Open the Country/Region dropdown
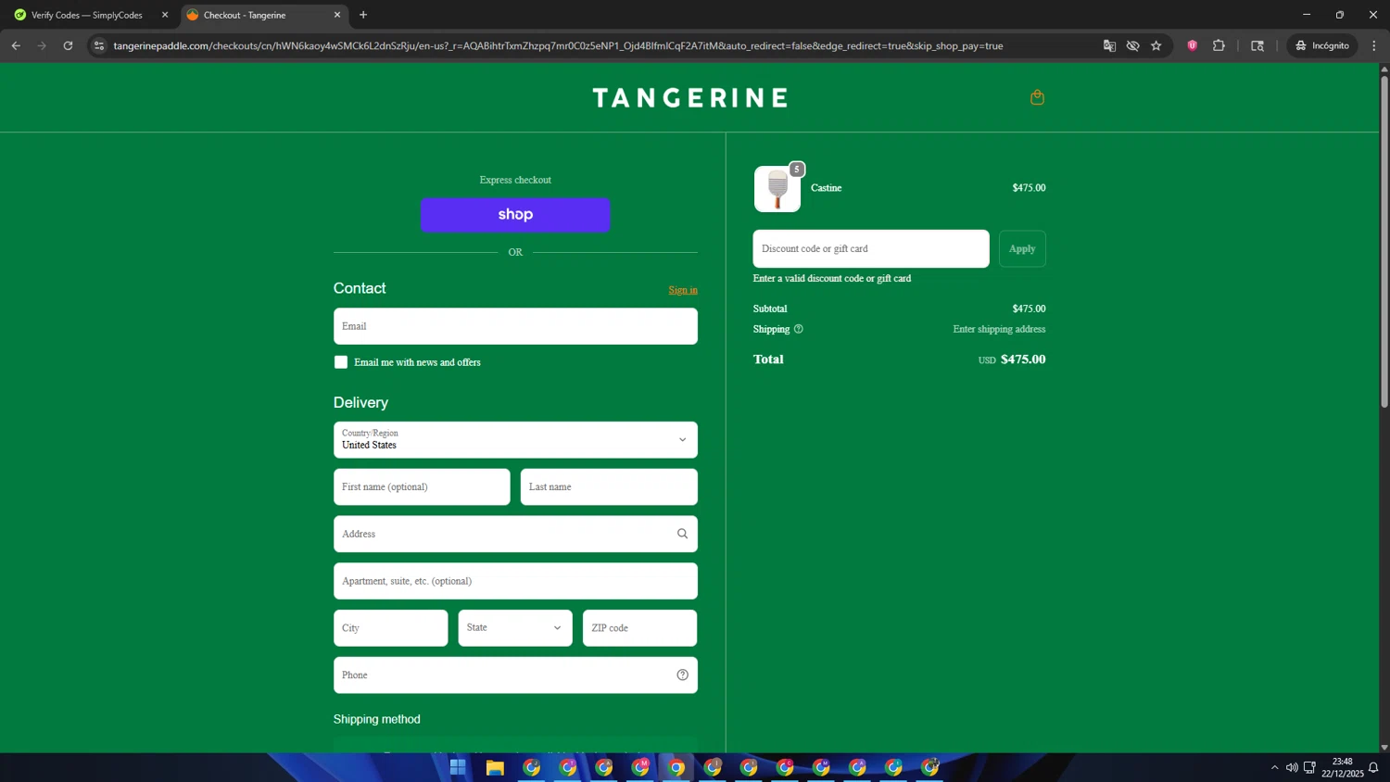 515,439
